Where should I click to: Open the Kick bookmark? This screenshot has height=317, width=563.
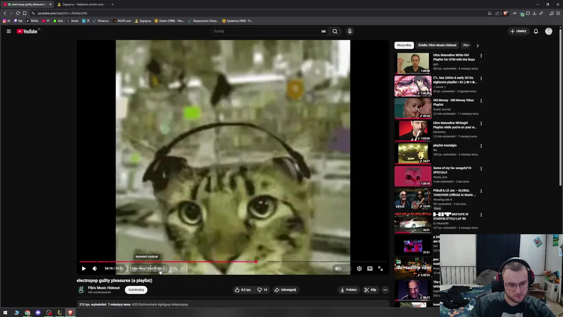pos(58,21)
